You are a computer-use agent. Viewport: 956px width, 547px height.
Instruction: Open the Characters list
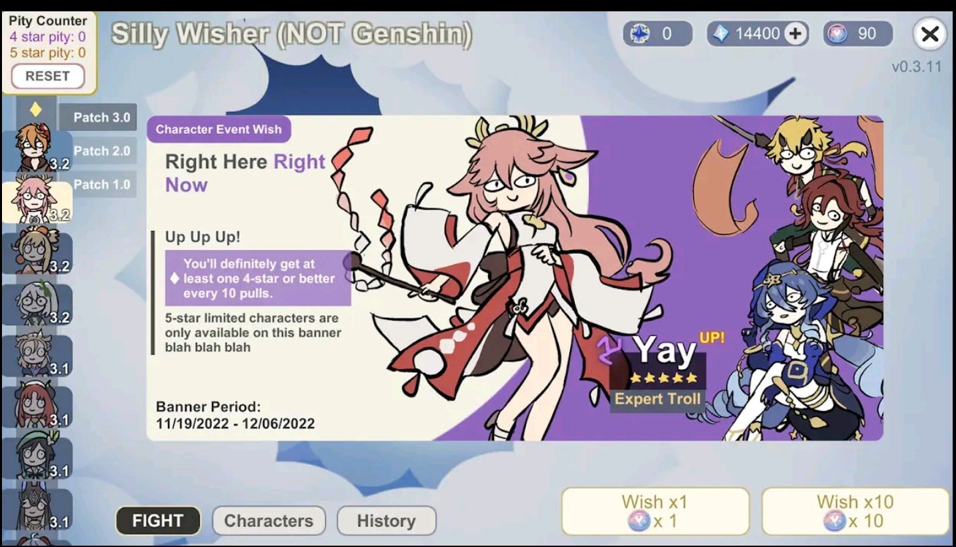[269, 521]
